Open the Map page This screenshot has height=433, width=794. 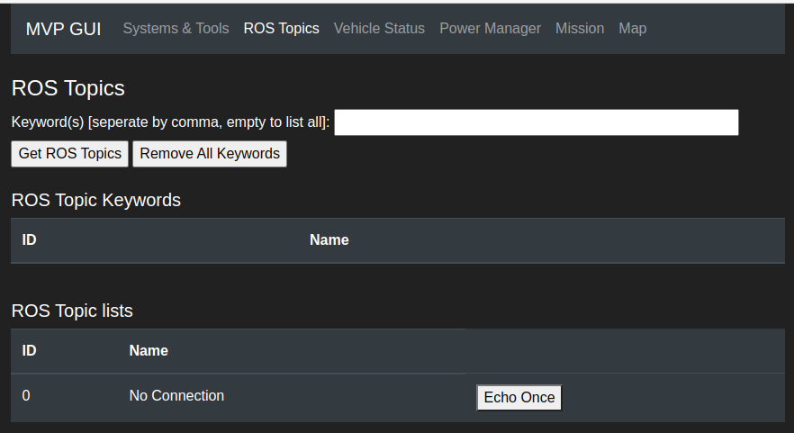pos(633,29)
